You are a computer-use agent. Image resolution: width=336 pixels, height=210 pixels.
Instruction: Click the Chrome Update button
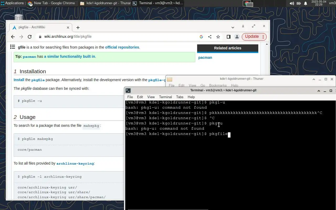point(254,37)
